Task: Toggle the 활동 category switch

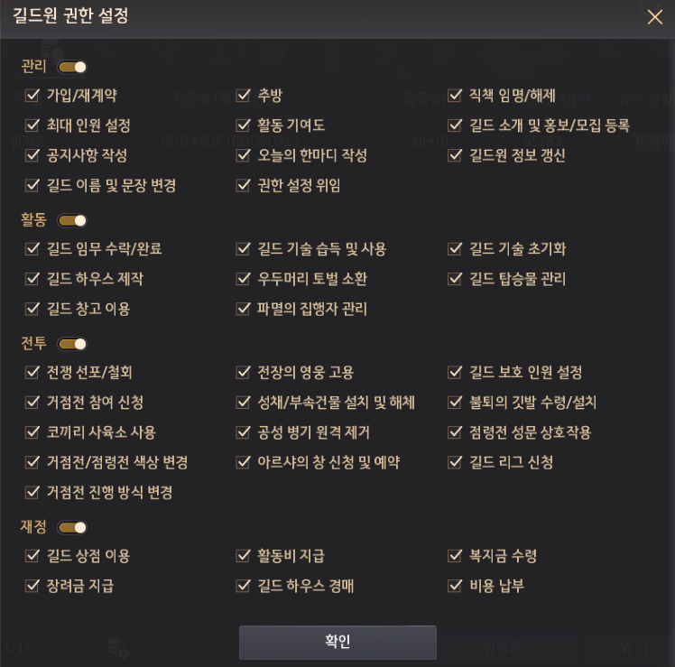Action: click(x=72, y=221)
